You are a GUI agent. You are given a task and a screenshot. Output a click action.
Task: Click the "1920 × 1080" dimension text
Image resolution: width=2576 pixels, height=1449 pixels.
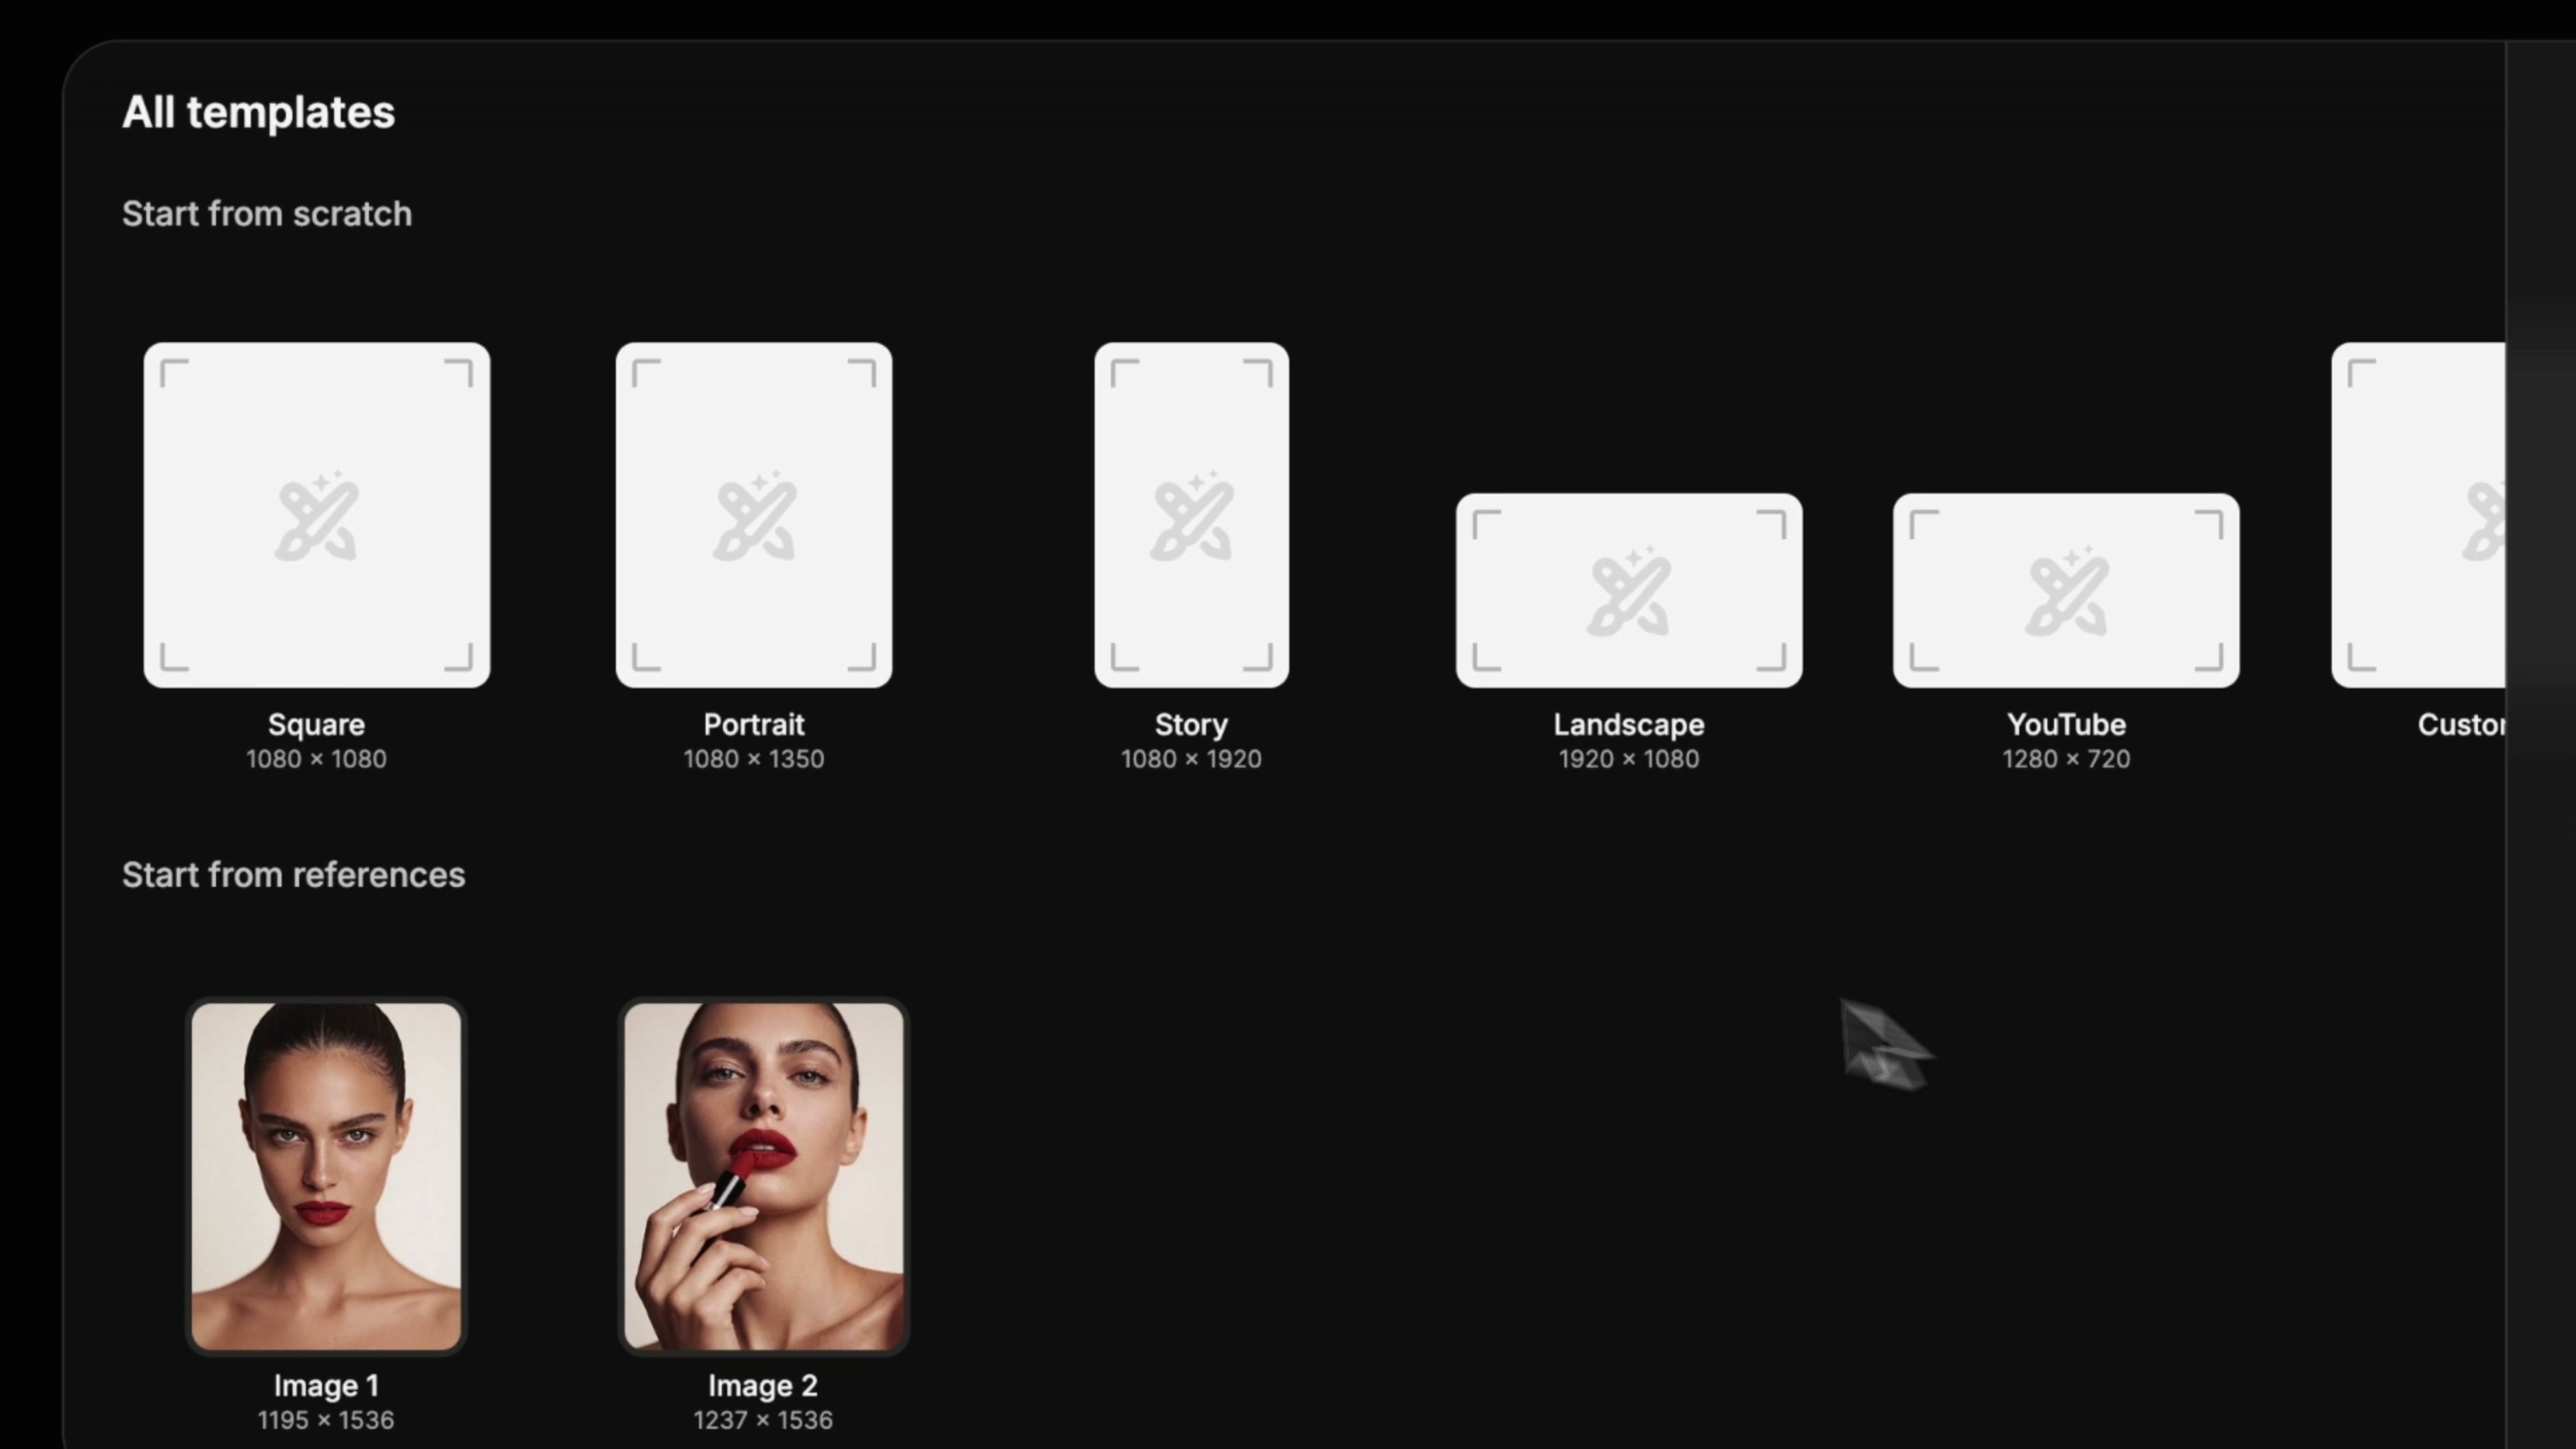tap(1629, 759)
